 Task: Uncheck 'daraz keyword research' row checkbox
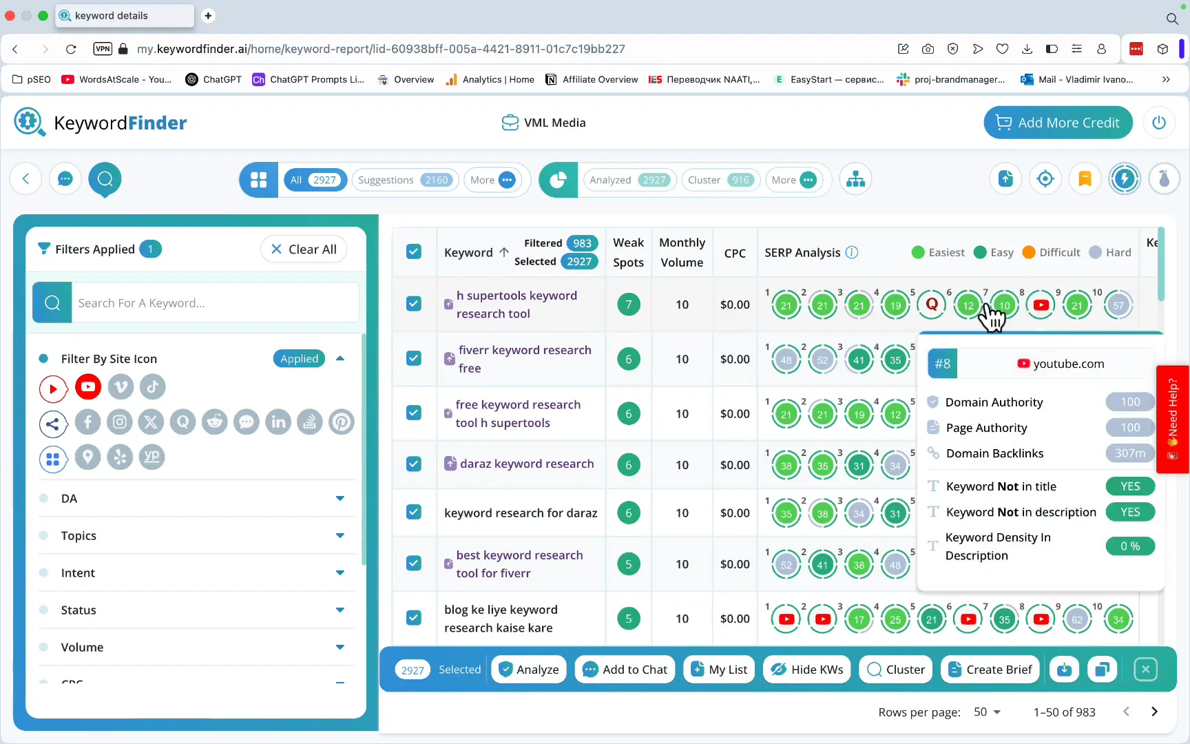[414, 464]
